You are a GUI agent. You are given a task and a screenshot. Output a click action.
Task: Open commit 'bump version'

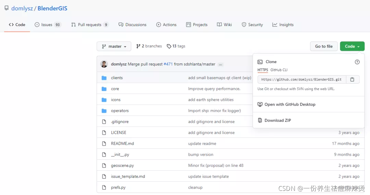(x=200, y=155)
